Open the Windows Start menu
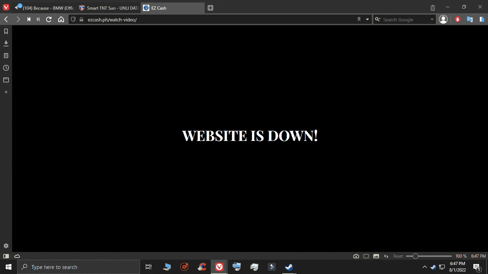488x274 pixels. click(x=9, y=267)
